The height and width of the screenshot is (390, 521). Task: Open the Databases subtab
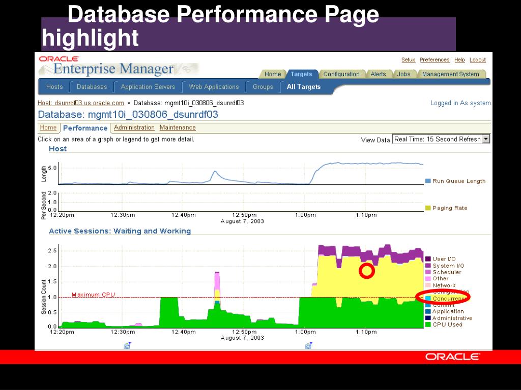[92, 86]
